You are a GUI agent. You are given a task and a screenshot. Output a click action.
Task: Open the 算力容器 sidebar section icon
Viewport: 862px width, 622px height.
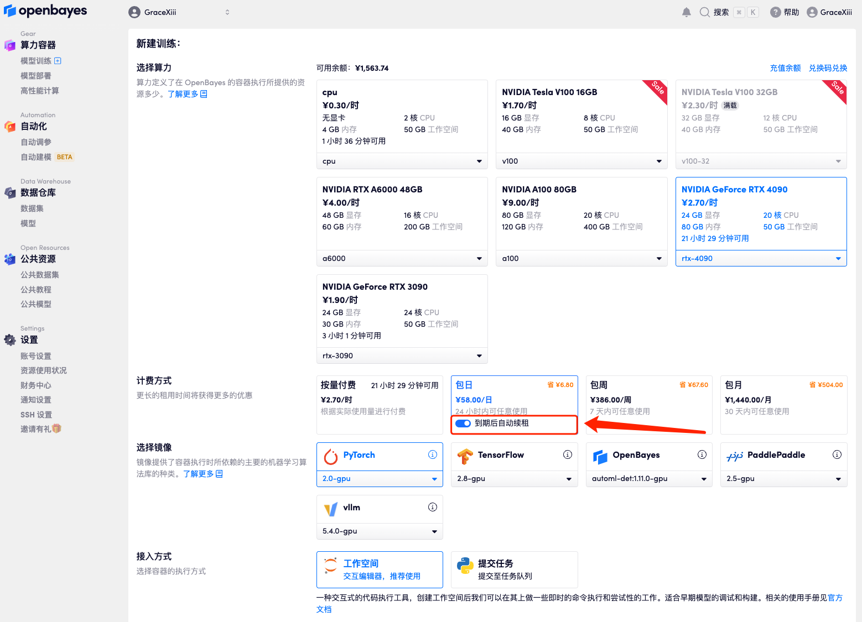[10, 45]
